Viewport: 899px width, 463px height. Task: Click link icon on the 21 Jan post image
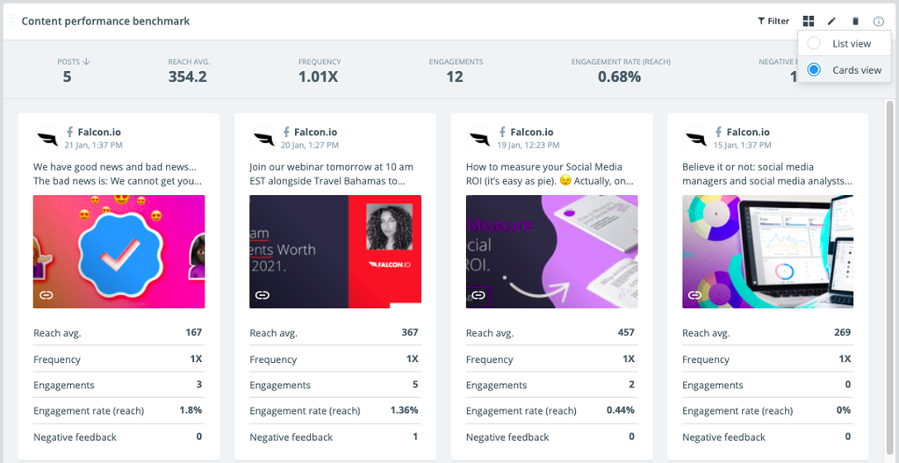[x=46, y=295]
